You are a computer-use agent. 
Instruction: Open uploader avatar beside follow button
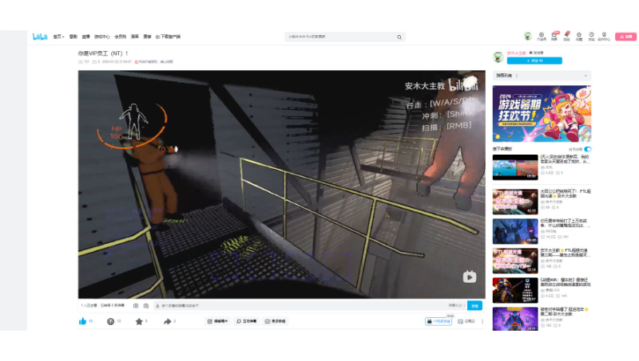[x=498, y=57]
